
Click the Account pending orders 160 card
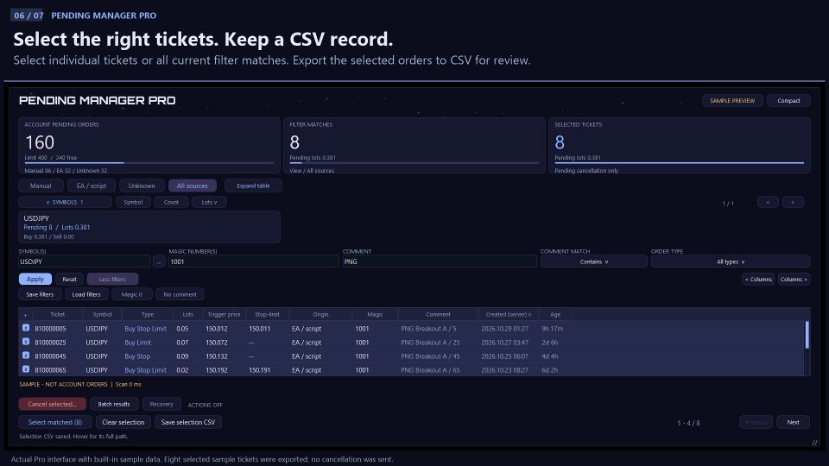149,145
